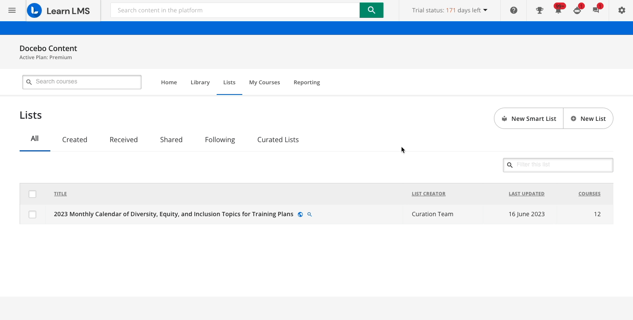Open the help question mark
633x320 pixels.
513,10
